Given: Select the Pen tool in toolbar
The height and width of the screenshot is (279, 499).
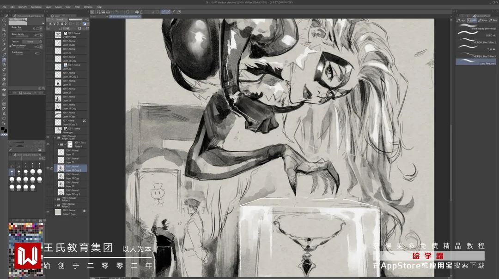Looking at the screenshot, I should [x=4, y=55].
